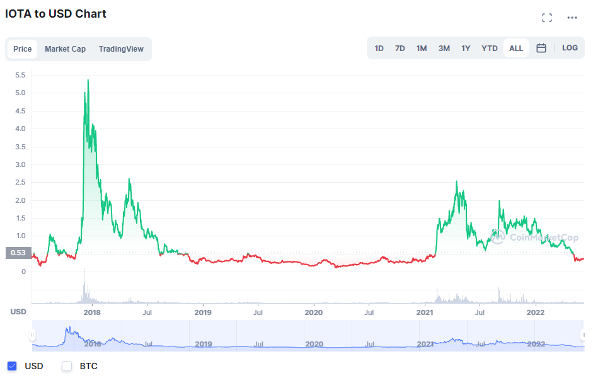
Task: Toggle the LOG scale button
Action: [570, 48]
